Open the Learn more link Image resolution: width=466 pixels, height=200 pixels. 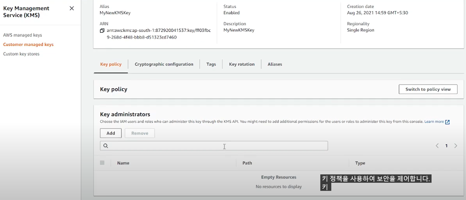pyautogui.click(x=434, y=122)
